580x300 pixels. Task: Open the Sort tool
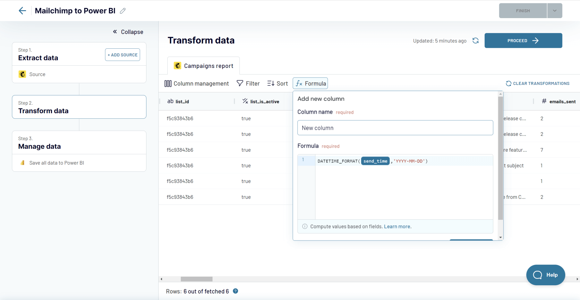(x=277, y=83)
